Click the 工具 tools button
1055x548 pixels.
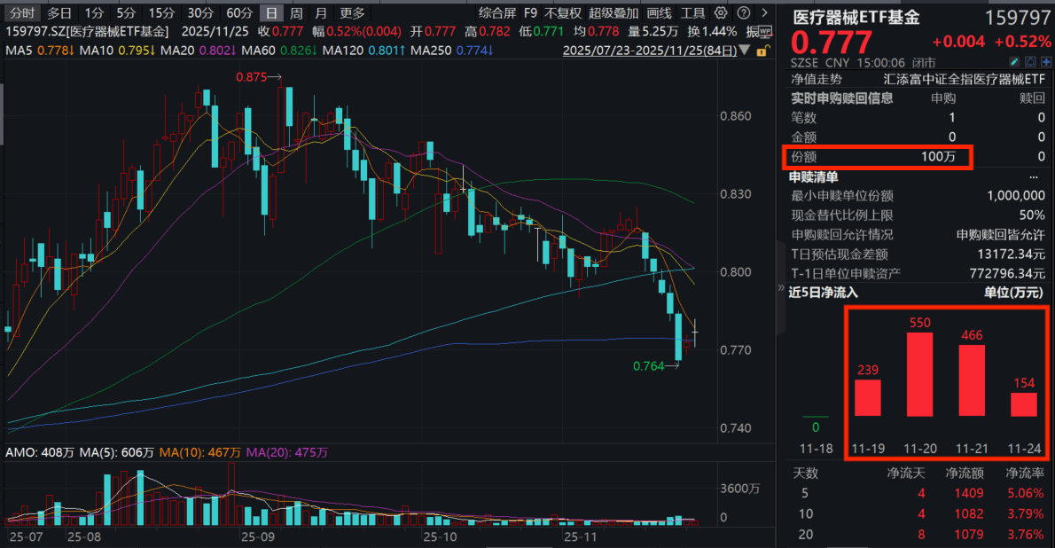[693, 13]
